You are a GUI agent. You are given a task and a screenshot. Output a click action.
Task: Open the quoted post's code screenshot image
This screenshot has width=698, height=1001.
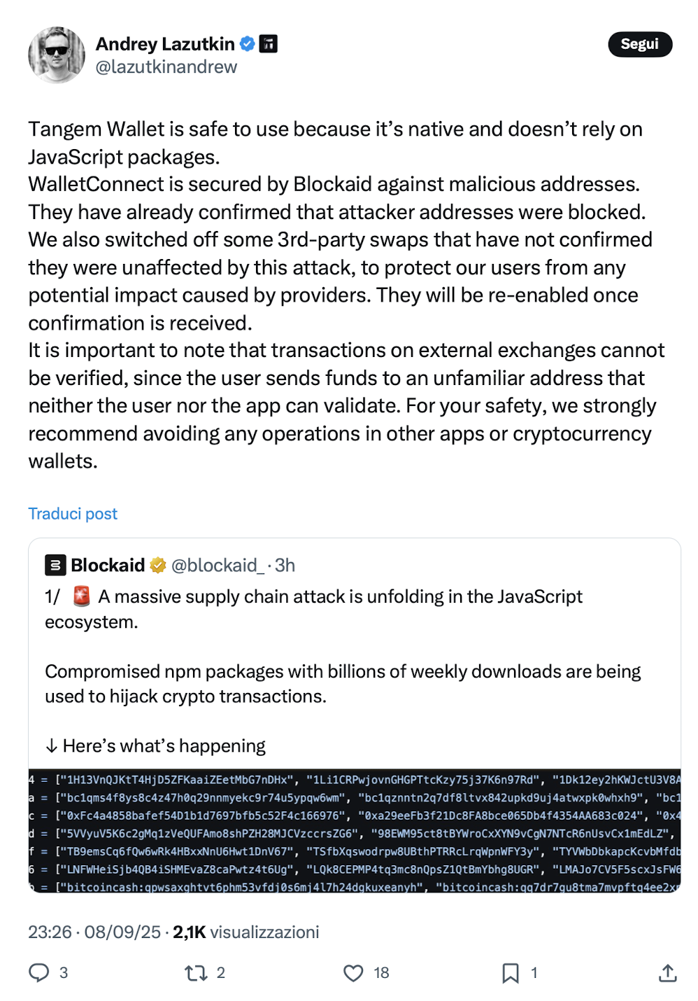pyautogui.click(x=355, y=831)
